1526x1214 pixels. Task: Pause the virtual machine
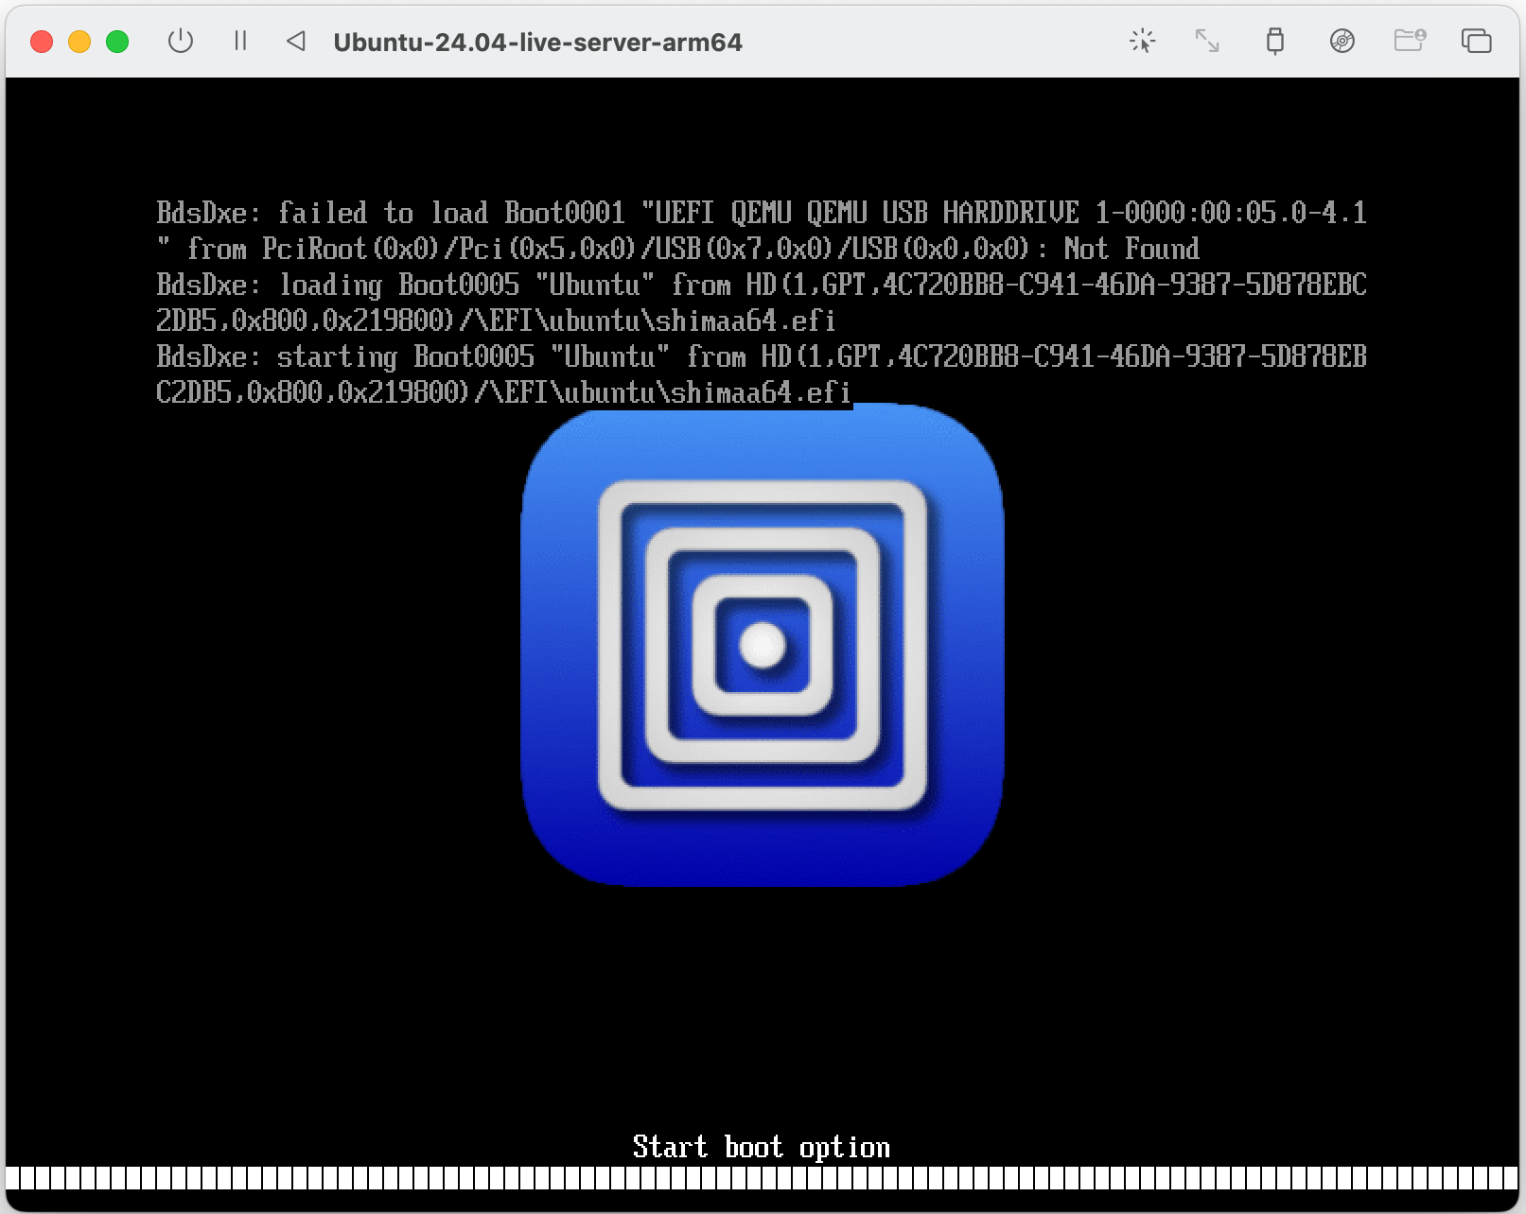coord(240,41)
